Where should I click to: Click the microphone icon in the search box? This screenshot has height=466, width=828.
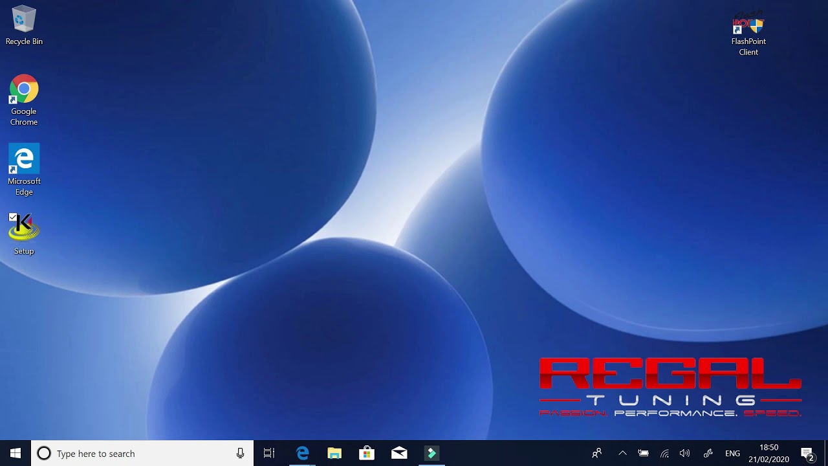point(241,454)
